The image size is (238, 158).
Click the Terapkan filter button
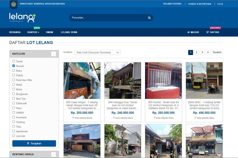[x=34, y=143]
